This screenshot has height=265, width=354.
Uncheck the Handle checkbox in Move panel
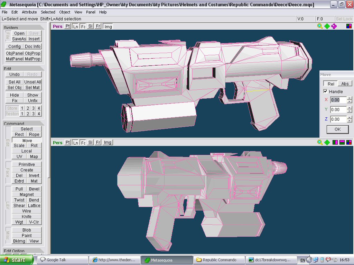[325, 91]
